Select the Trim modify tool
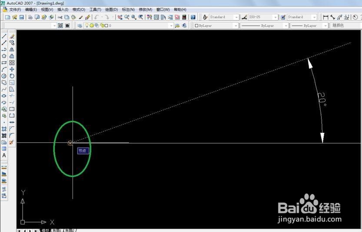 point(12,96)
